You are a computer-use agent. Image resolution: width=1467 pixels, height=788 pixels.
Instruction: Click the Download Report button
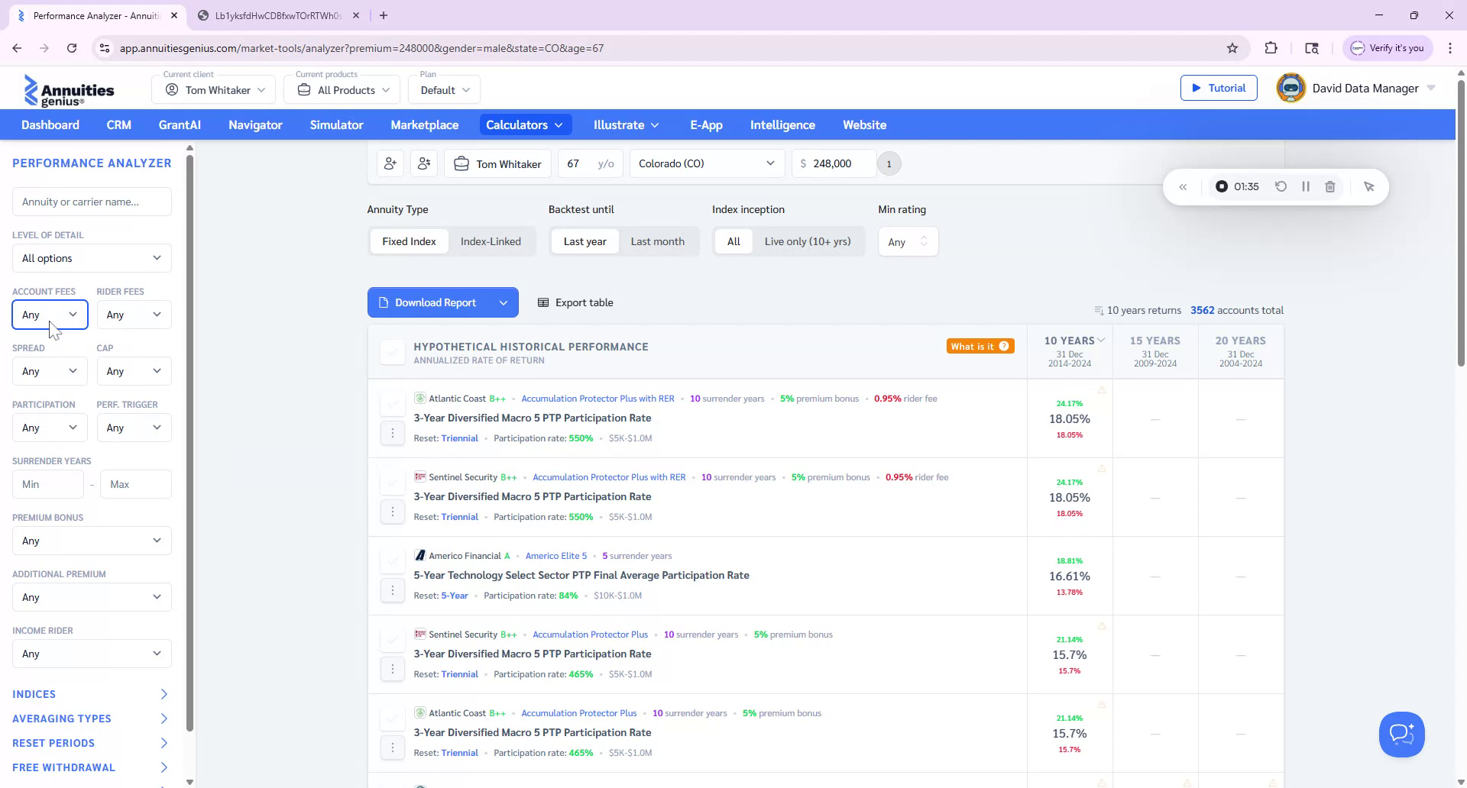[434, 302]
